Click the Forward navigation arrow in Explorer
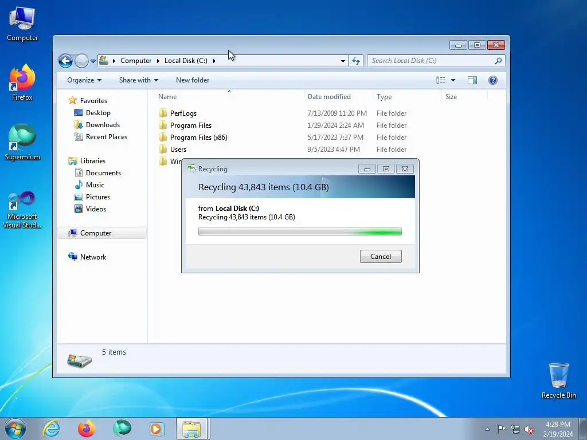This screenshot has width=587, height=440. click(x=81, y=61)
